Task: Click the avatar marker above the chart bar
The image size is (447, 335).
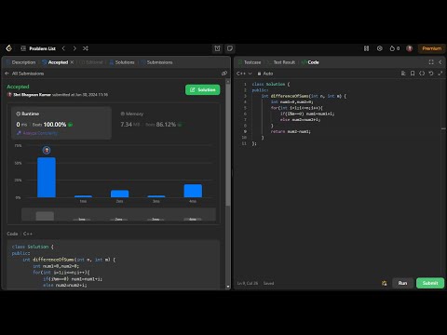Action: 47,150
